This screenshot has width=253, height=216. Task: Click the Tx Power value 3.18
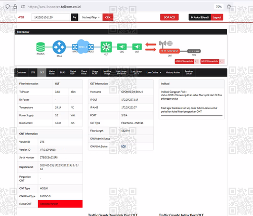pyautogui.click(x=57, y=92)
